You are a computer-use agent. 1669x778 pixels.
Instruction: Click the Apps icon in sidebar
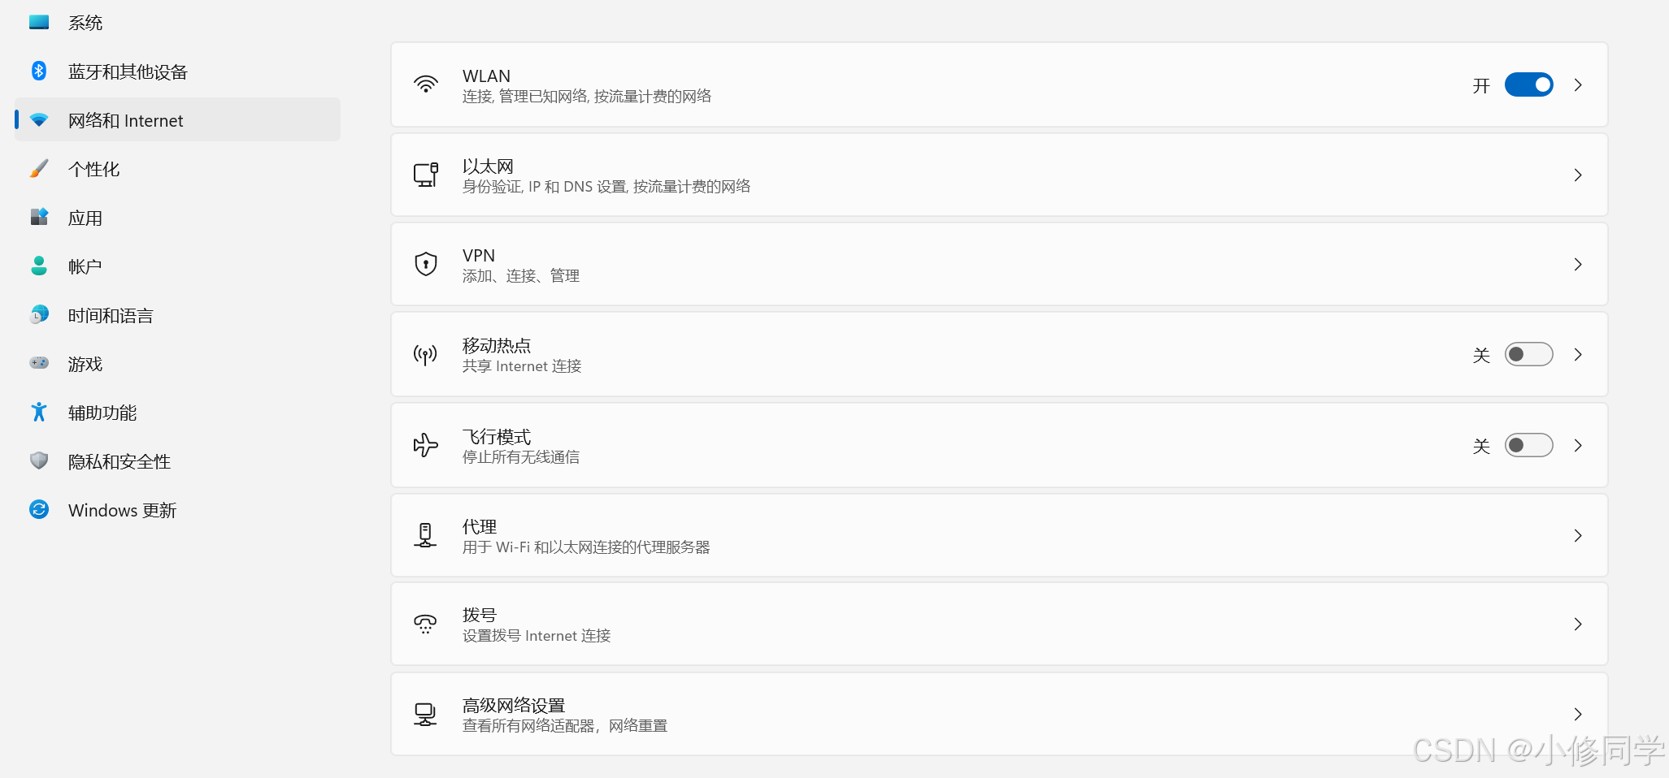[x=39, y=217]
